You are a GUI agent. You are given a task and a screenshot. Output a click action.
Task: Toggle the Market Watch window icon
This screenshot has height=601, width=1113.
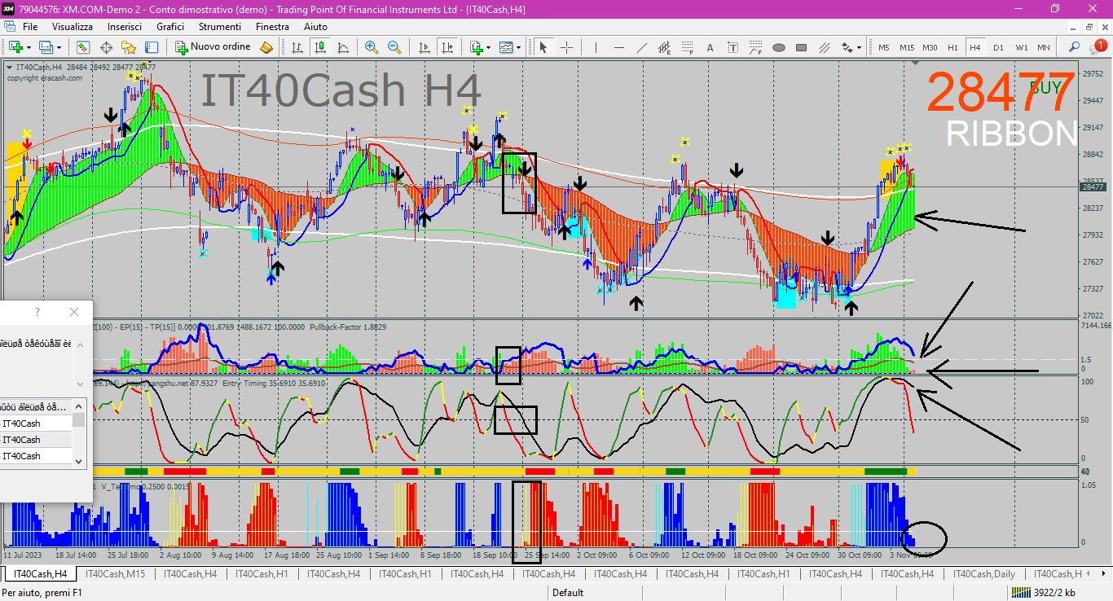point(83,47)
